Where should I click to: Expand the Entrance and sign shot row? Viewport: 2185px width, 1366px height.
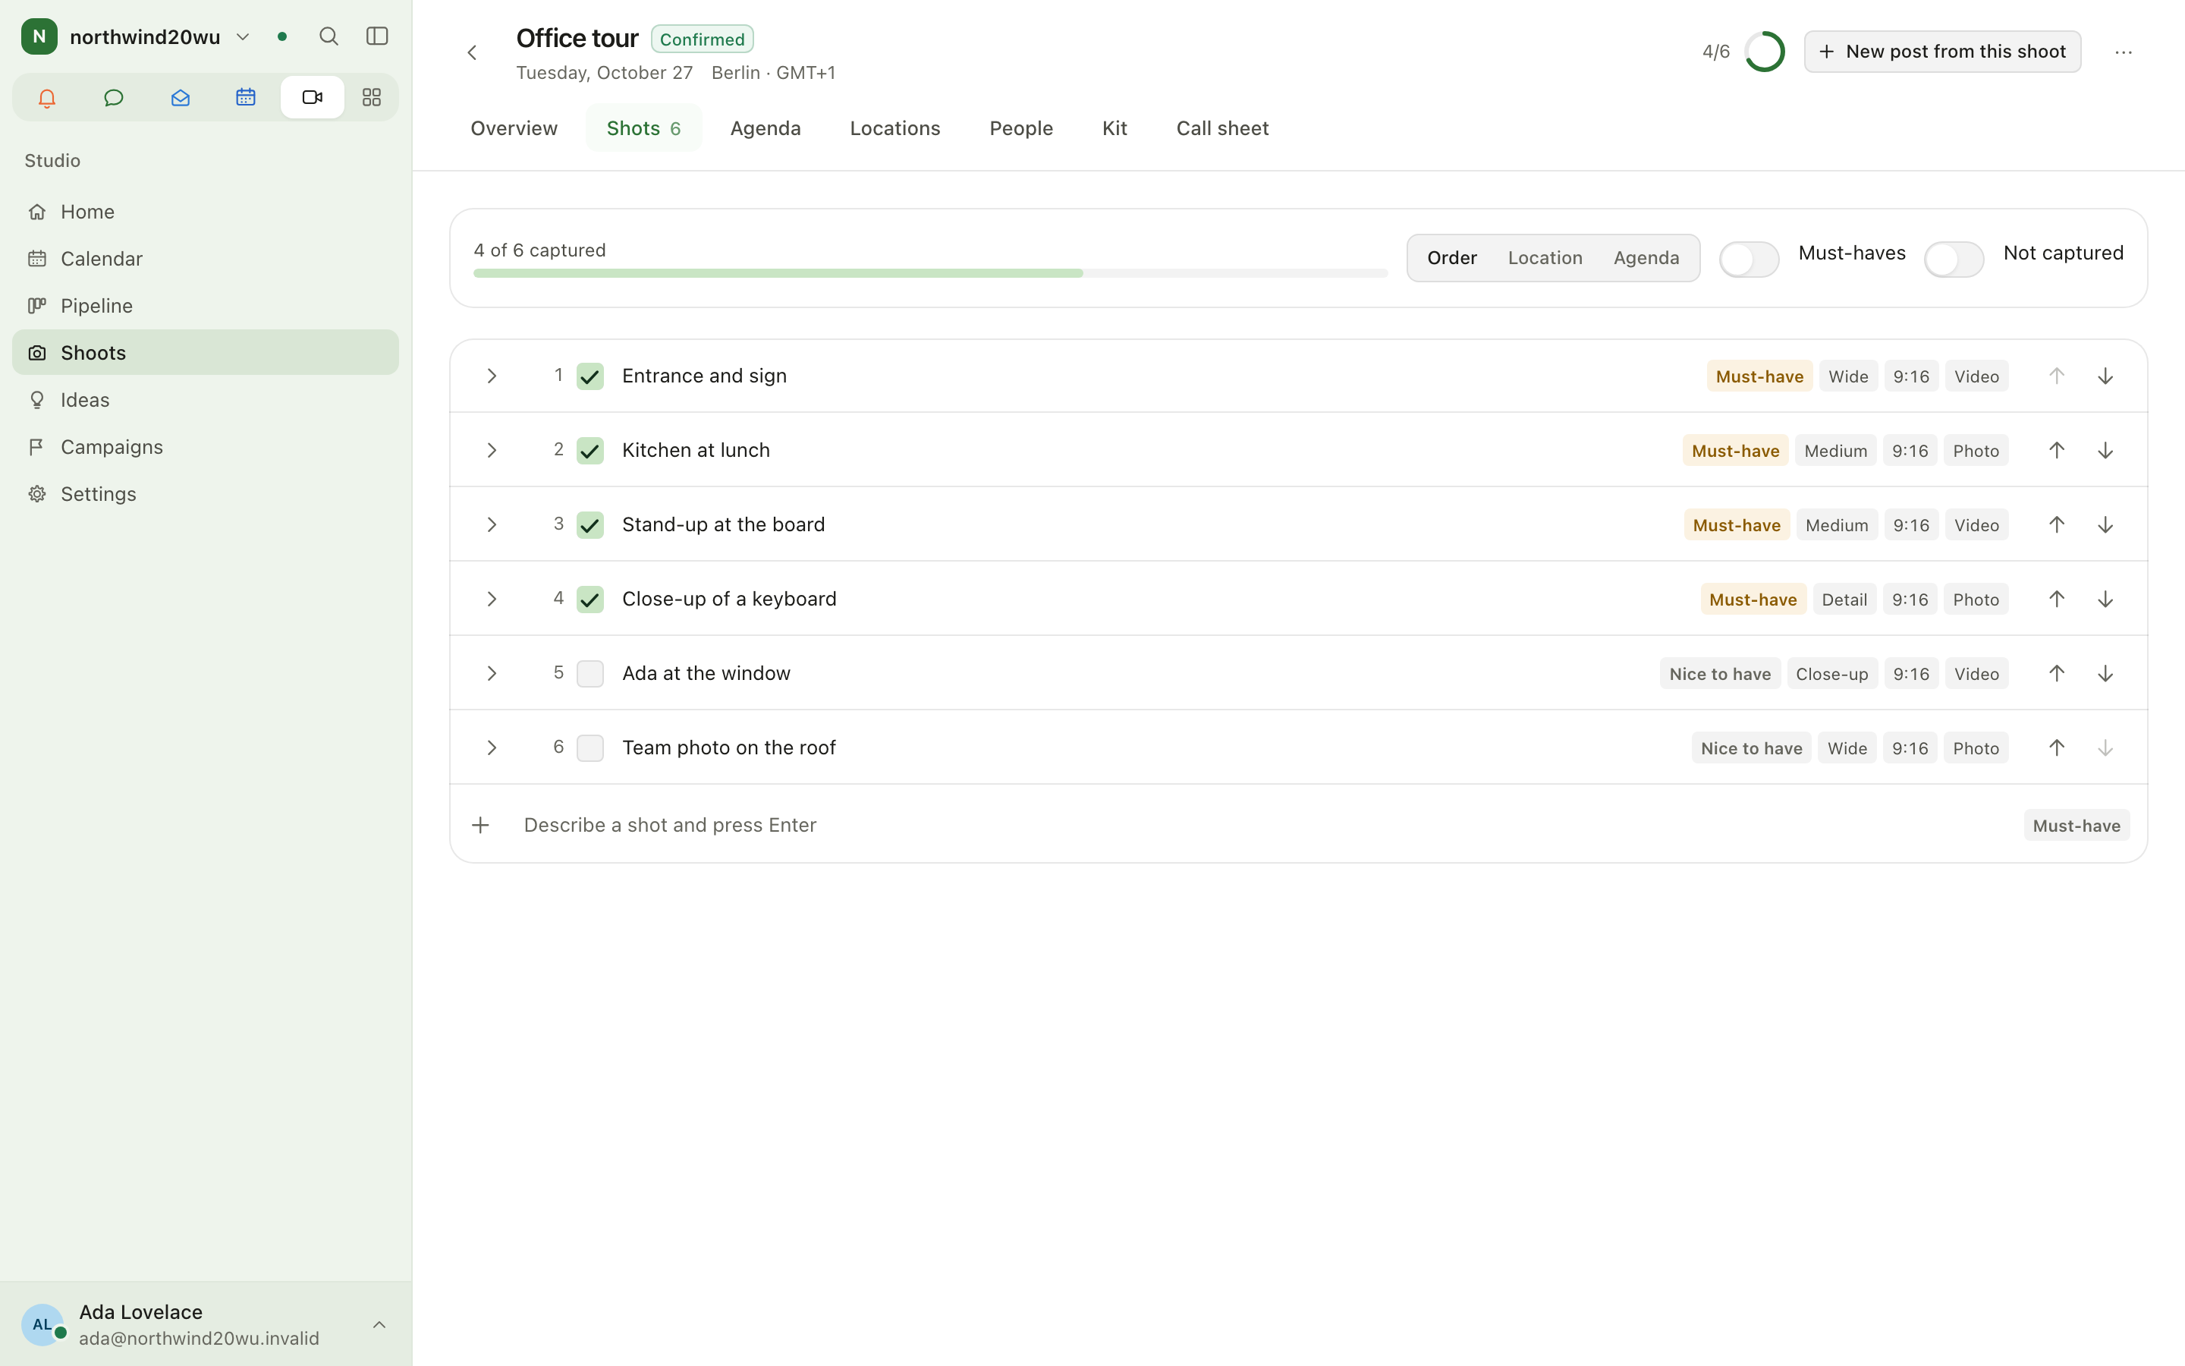[x=492, y=376]
